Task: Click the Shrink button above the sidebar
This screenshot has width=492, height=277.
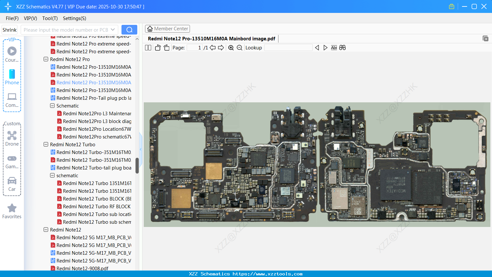Action: pos(9,29)
